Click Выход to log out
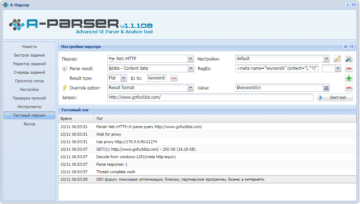360x204 pixels. 29,124
